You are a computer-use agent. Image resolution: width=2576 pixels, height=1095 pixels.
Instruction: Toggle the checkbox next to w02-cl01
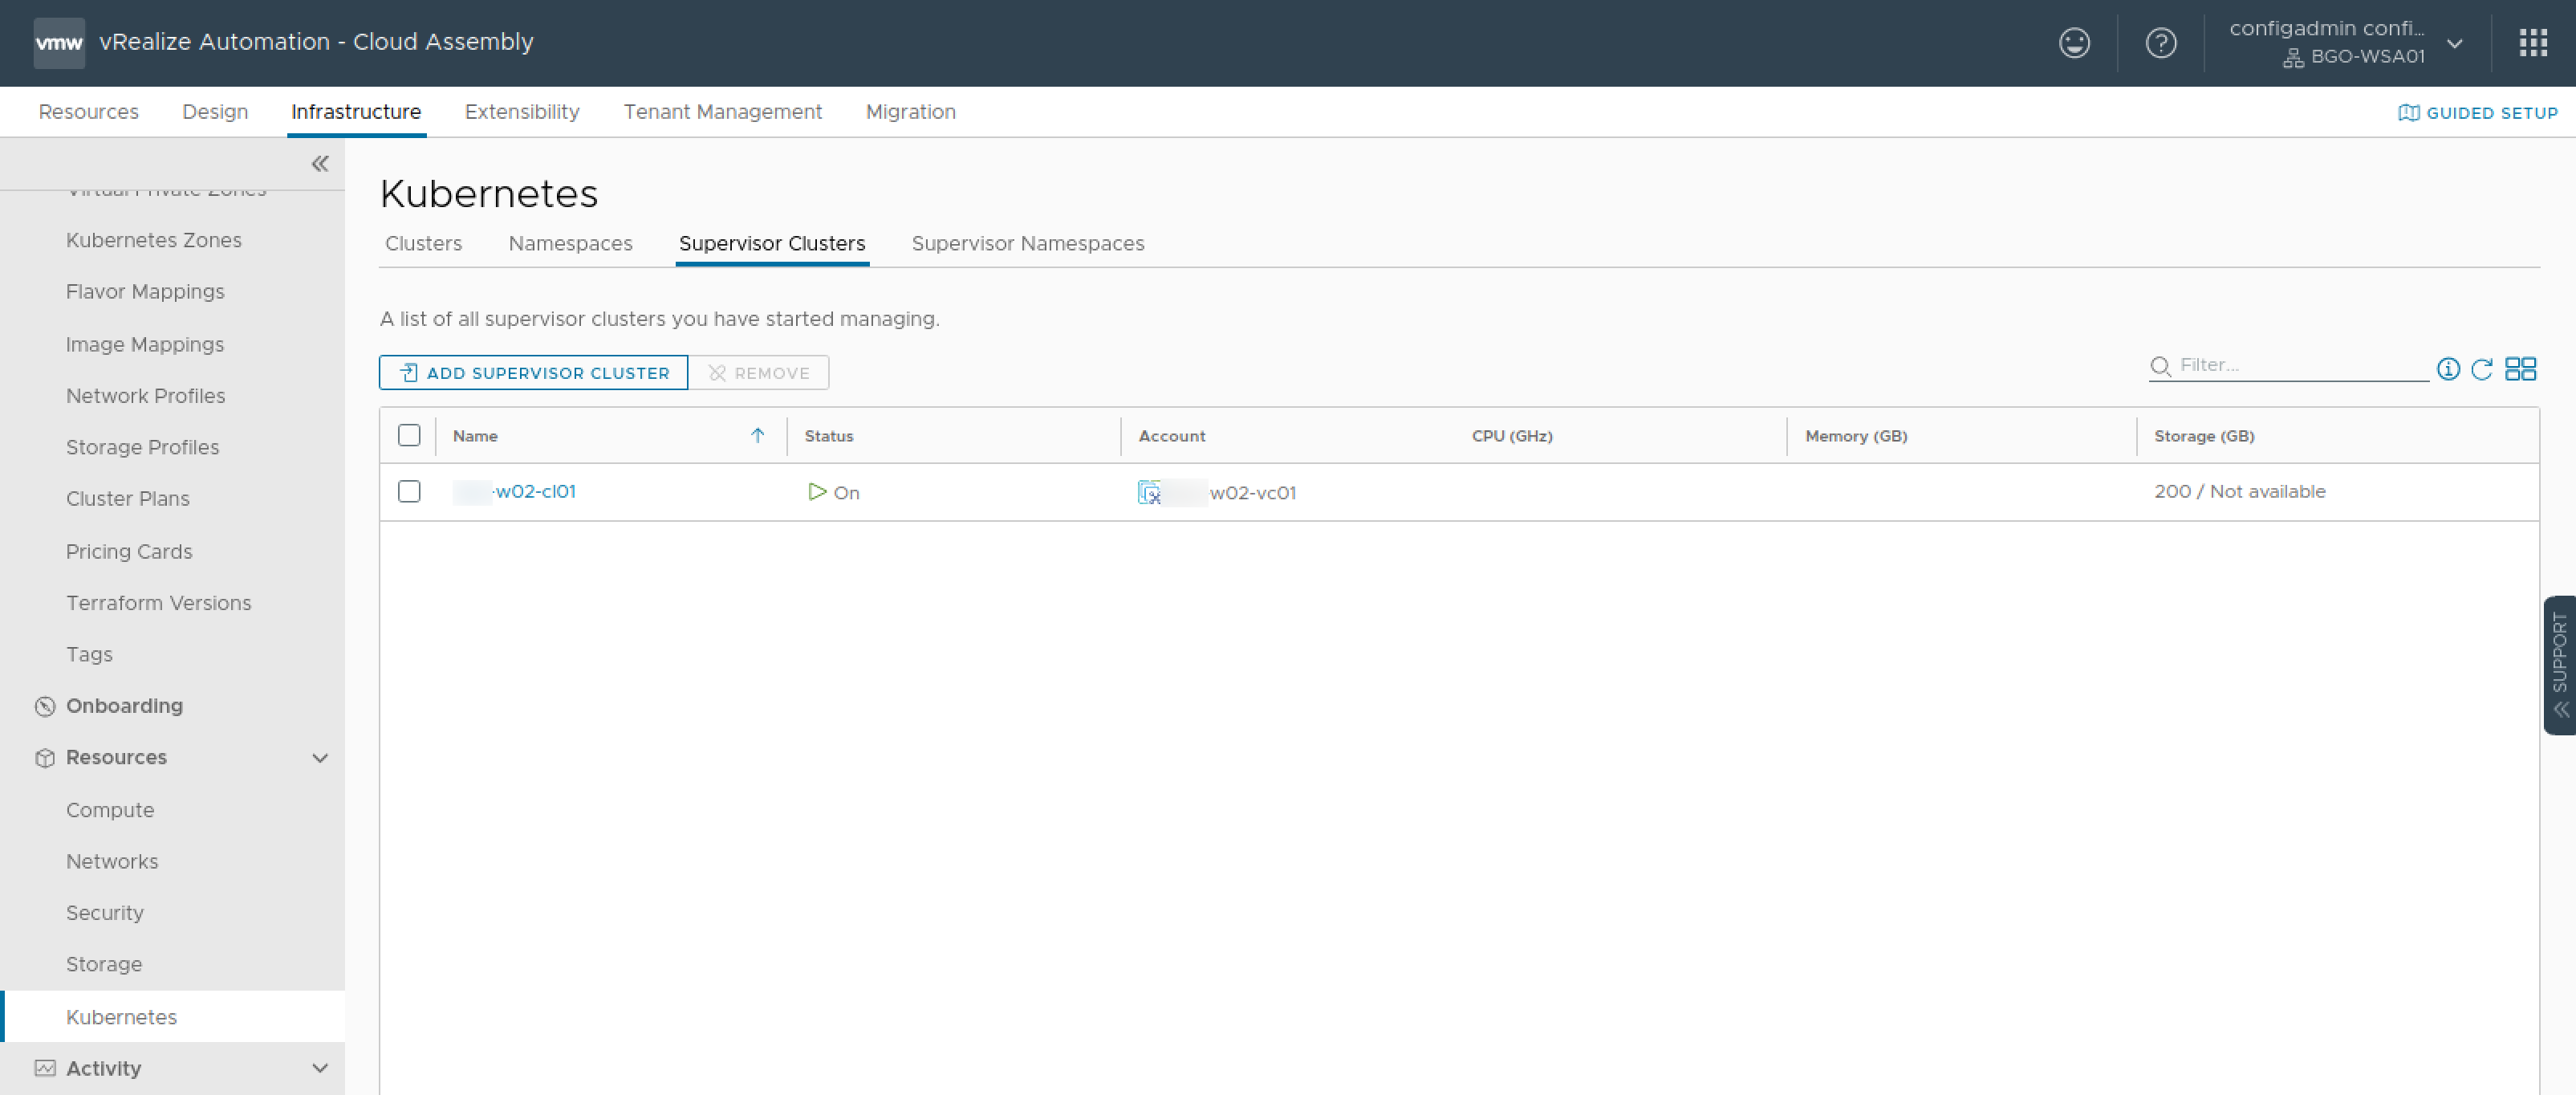(411, 490)
